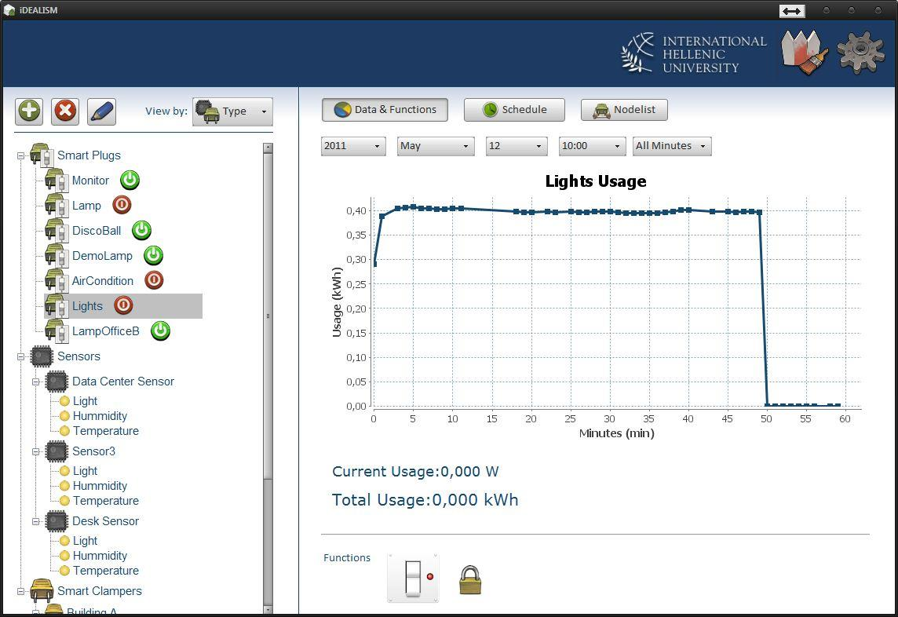Image resolution: width=898 pixels, height=617 pixels.
Task: Click the tree scrollbar up arrow
Action: coord(268,148)
